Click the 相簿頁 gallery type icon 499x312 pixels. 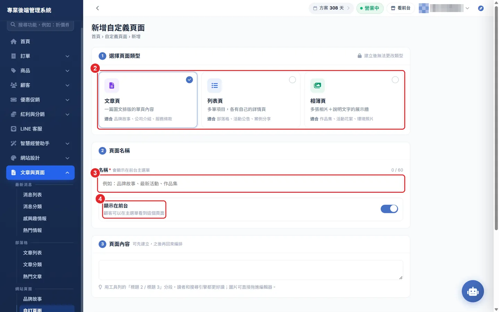[317, 86]
